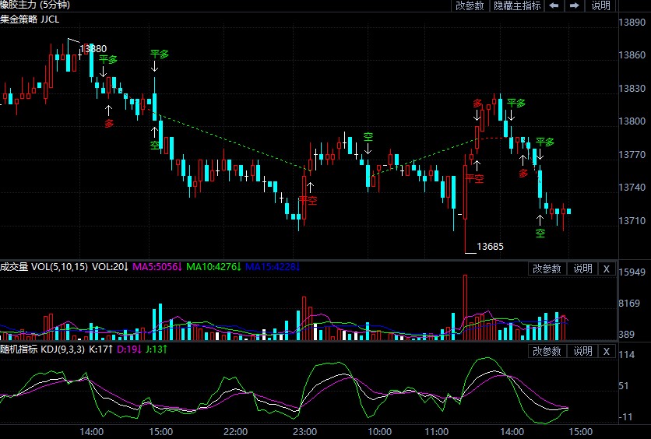Click the 13685 low price label

pos(490,247)
